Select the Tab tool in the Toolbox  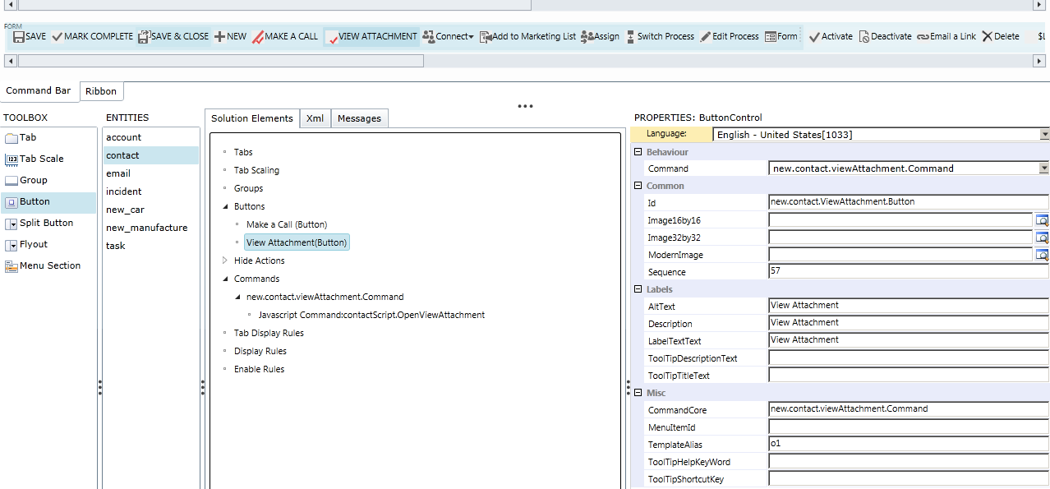tap(26, 137)
